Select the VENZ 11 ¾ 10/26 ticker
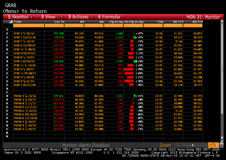This screenshot has width=226, height=160. 25,65
